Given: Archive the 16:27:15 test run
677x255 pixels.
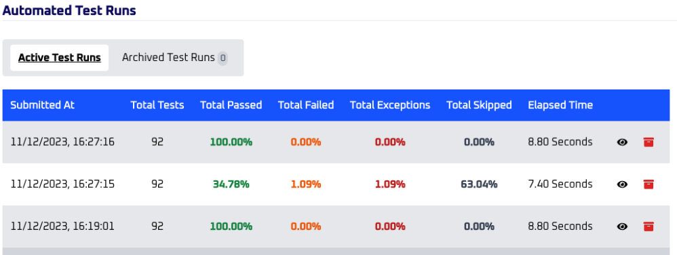Looking at the screenshot, I should tap(648, 184).
